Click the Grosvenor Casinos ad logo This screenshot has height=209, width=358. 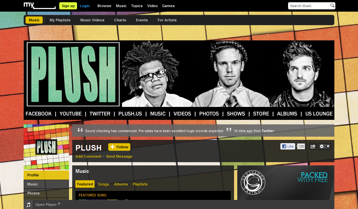click(x=253, y=183)
